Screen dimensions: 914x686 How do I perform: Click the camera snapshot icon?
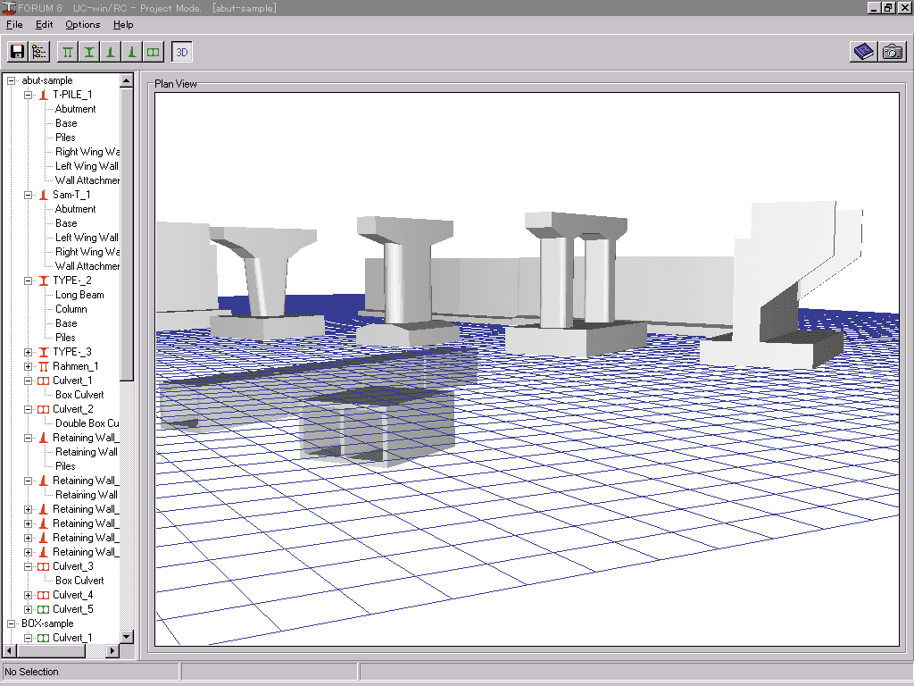click(892, 52)
